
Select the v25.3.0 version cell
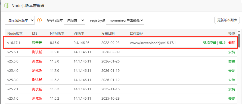point(13,80)
